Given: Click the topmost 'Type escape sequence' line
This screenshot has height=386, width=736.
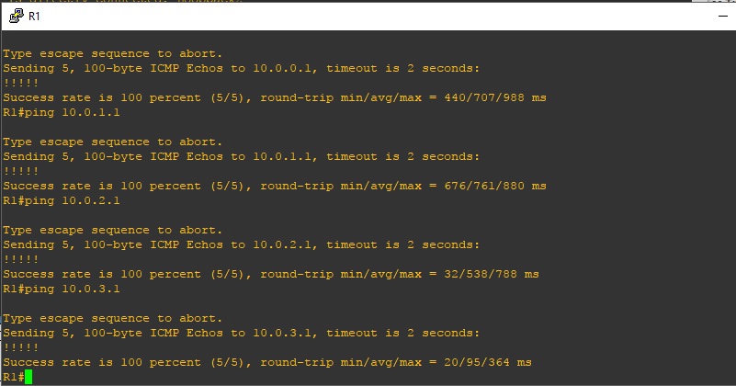Looking at the screenshot, I should [113, 54].
